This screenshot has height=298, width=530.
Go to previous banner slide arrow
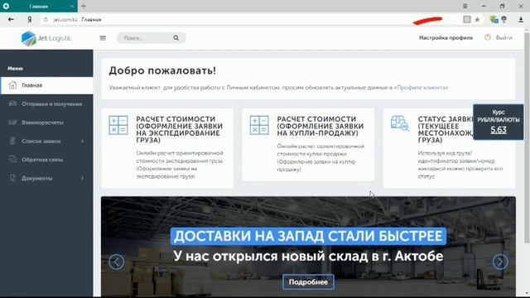116,262
